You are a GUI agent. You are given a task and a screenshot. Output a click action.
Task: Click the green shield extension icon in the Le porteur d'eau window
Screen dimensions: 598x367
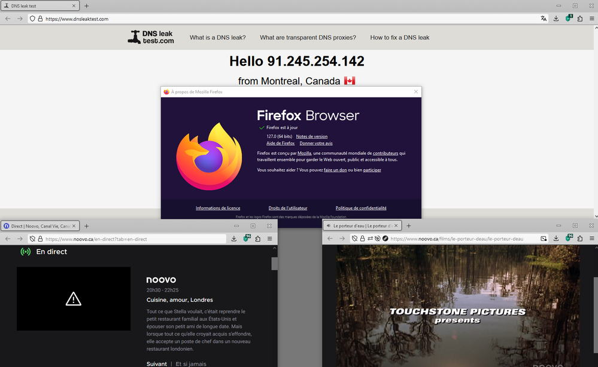click(569, 238)
